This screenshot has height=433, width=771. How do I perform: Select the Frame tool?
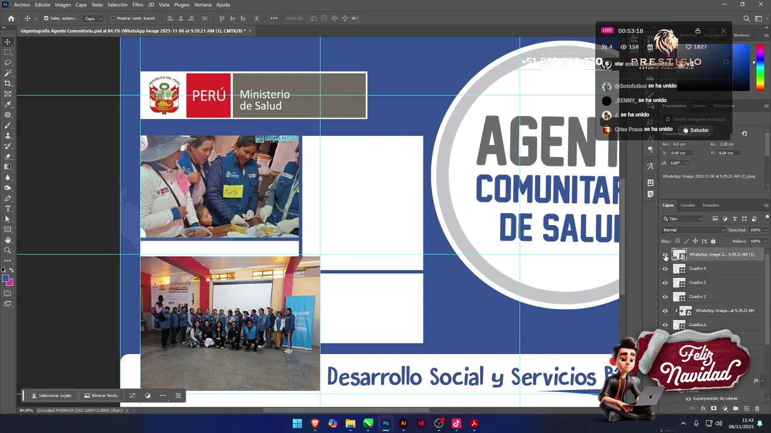tap(8, 94)
